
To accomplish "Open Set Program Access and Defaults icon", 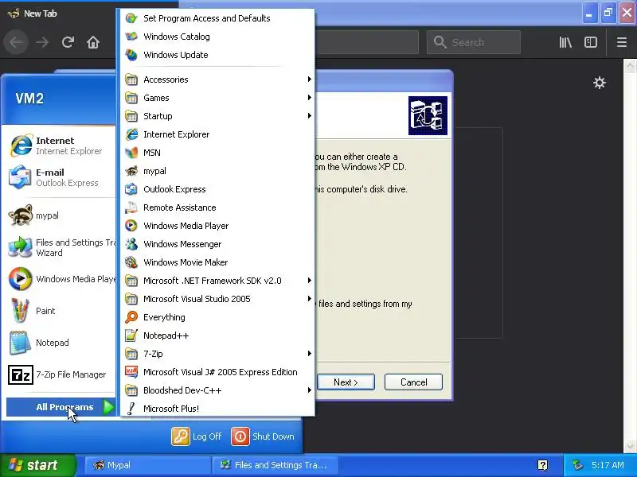I will tap(131, 18).
